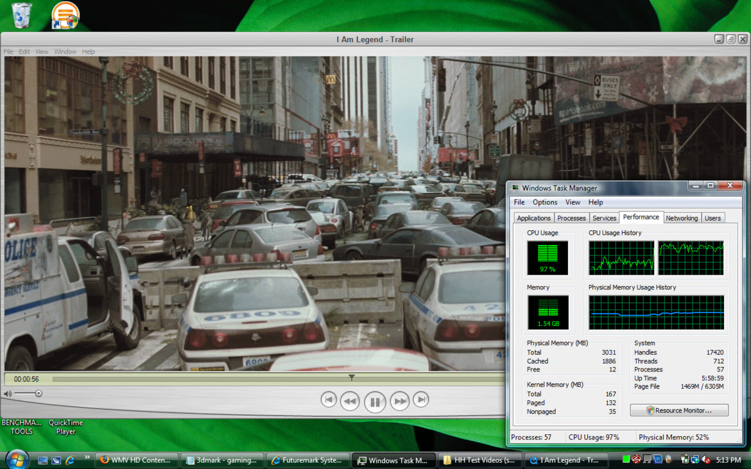The height and width of the screenshot is (469, 751).
Task: Skip to the start of the trailer
Action: coord(329,400)
